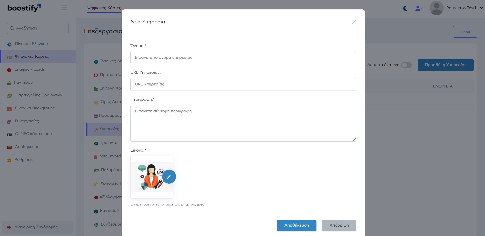Click the pencil edit image icon
The image size is (485, 236).
pos(169,177)
